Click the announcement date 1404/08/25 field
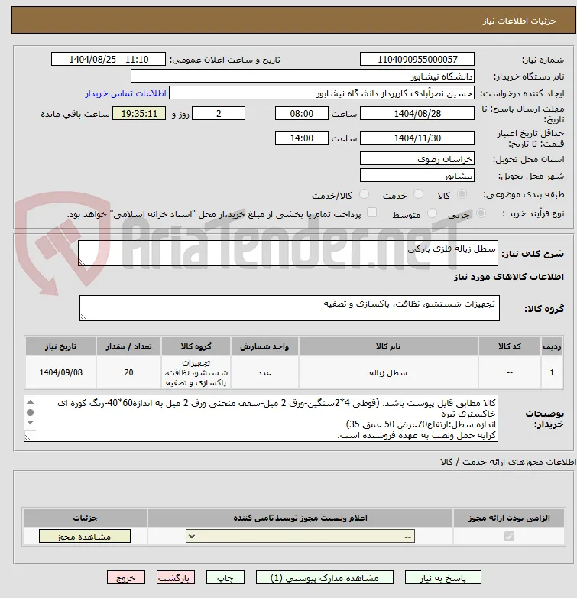The width and height of the screenshot is (577, 598). pos(109,59)
